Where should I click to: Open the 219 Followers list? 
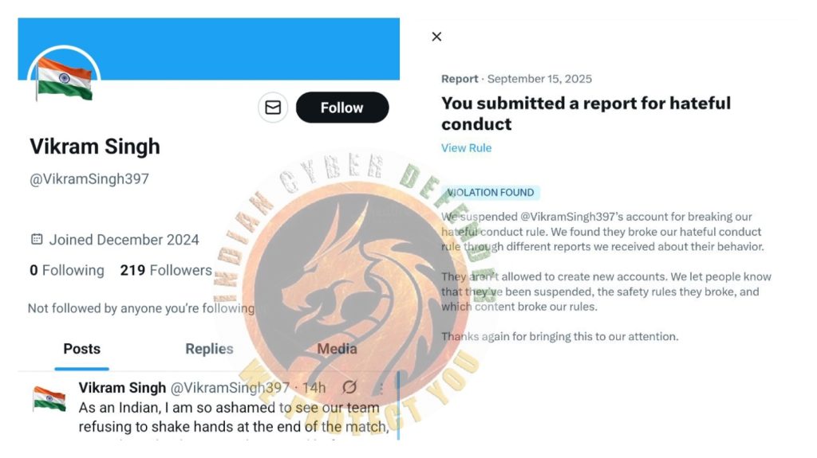pyautogui.click(x=166, y=271)
